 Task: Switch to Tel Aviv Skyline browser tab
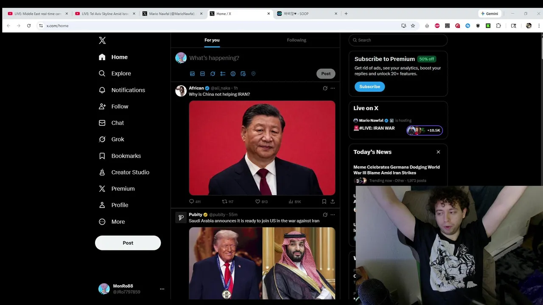click(105, 14)
